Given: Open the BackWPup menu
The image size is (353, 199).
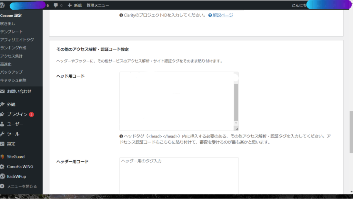Looking at the screenshot, I should pos(17,177).
